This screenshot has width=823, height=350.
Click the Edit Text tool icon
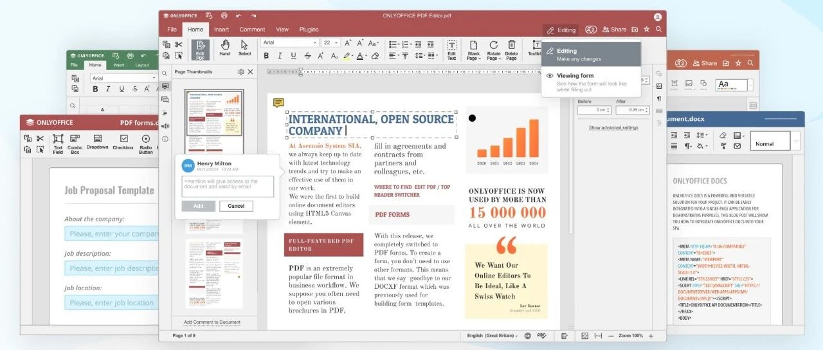tap(451, 50)
